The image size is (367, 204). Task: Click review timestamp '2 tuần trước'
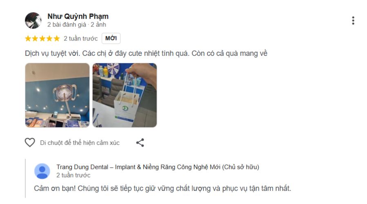(x=81, y=39)
